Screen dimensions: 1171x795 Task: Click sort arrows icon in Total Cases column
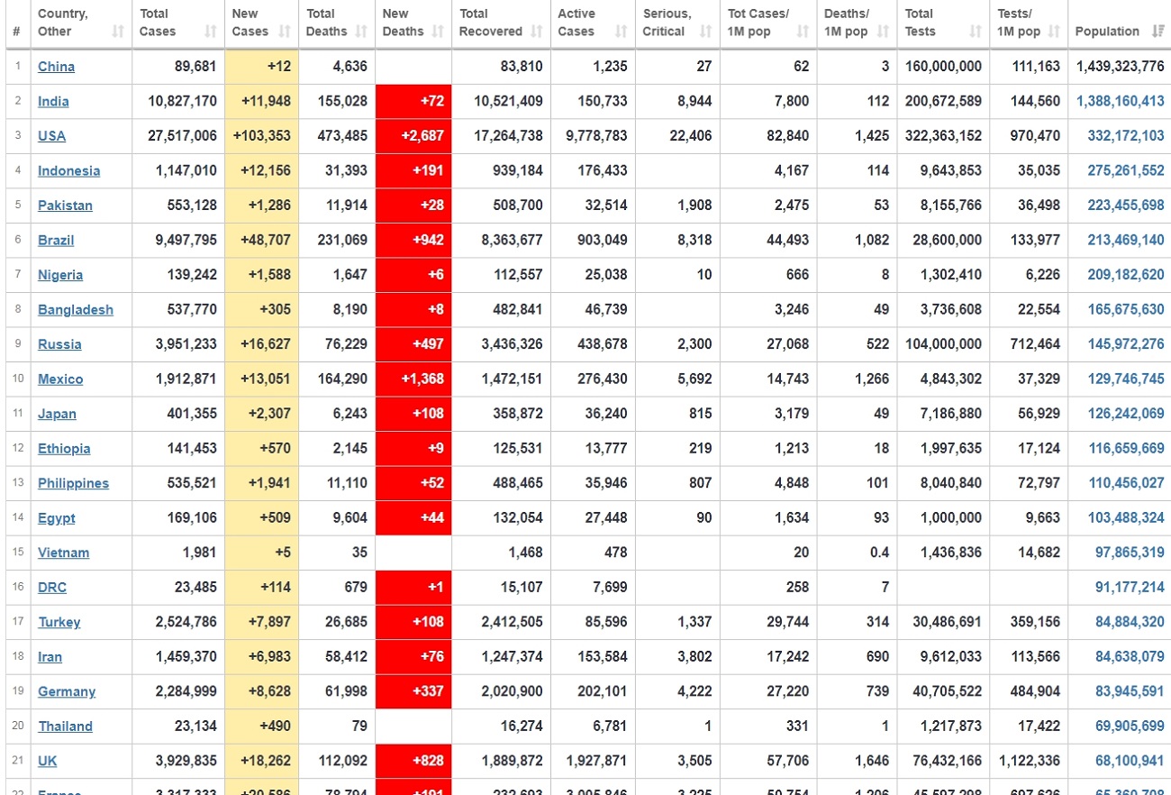pyautogui.click(x=210, y=32)
